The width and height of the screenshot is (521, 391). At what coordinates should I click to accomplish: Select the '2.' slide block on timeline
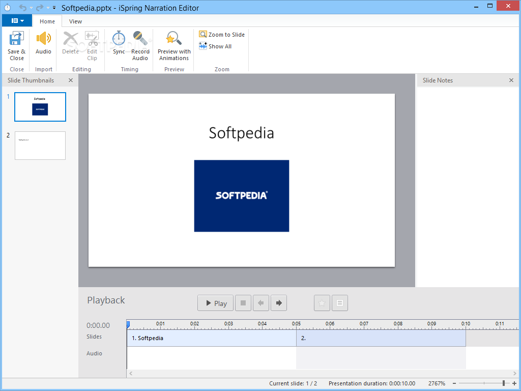(381, 338)
